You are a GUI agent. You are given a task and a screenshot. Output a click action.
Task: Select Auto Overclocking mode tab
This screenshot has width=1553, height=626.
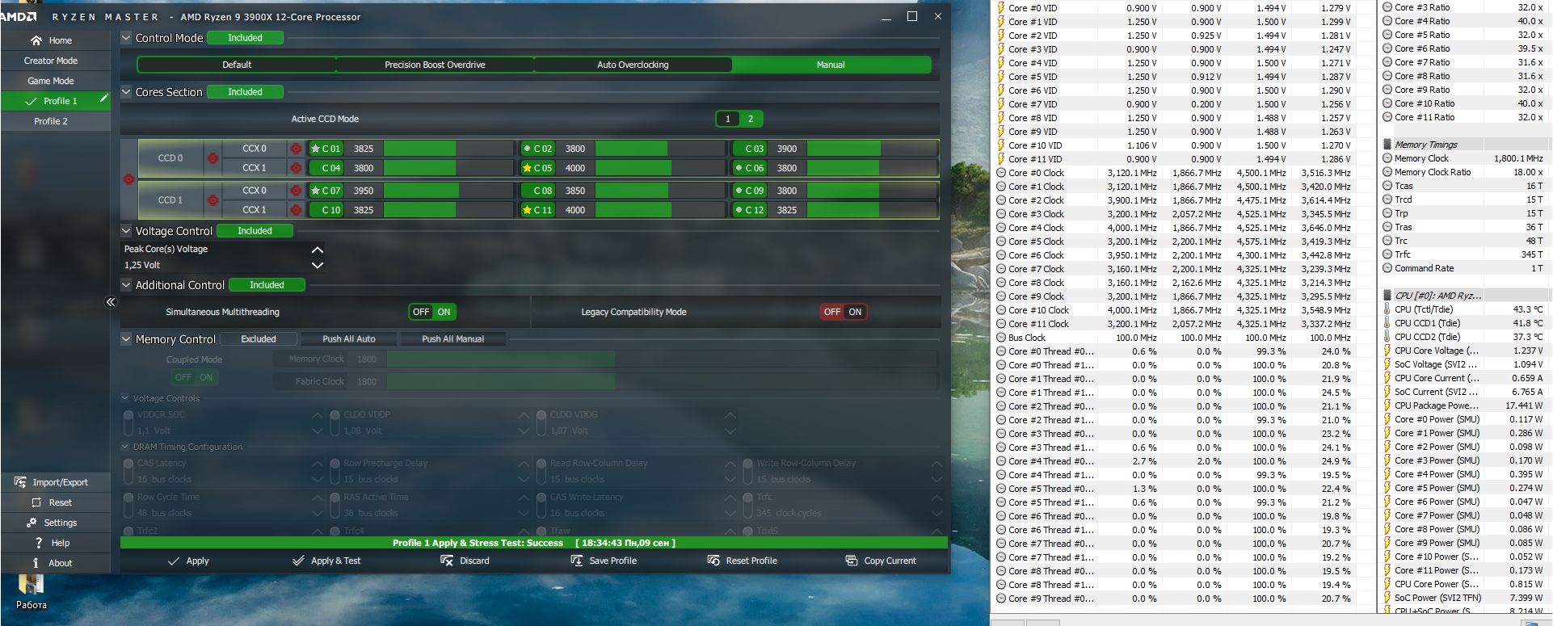tap(633, 65)
